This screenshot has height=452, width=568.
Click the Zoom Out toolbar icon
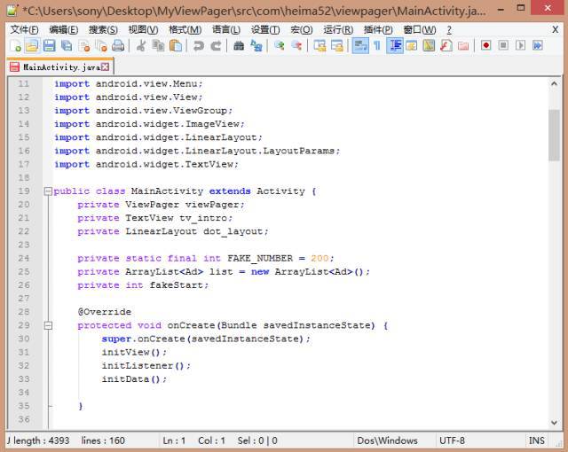(296, 46)
